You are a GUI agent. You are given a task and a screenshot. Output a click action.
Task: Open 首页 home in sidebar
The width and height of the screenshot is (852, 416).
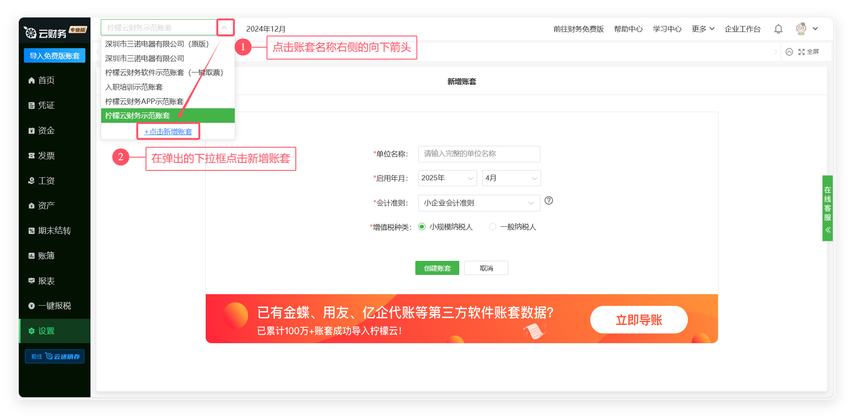coord(46,80)
